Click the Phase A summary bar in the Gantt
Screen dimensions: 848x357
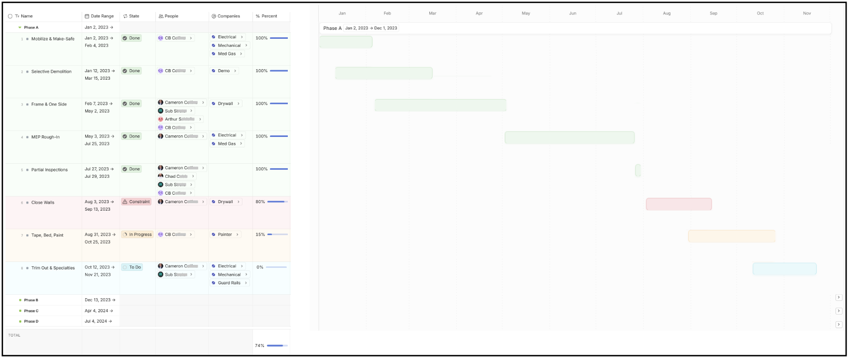[x=576, y=28]
